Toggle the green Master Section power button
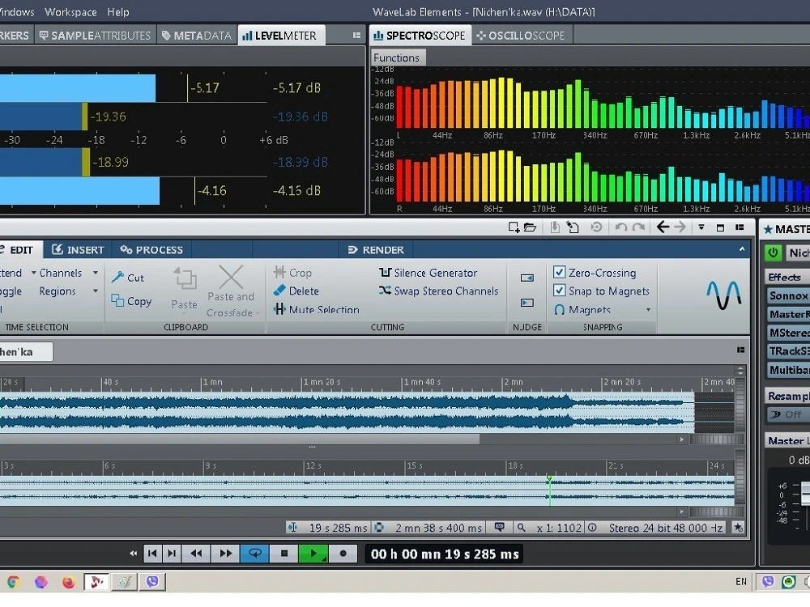 coord(772,253)
